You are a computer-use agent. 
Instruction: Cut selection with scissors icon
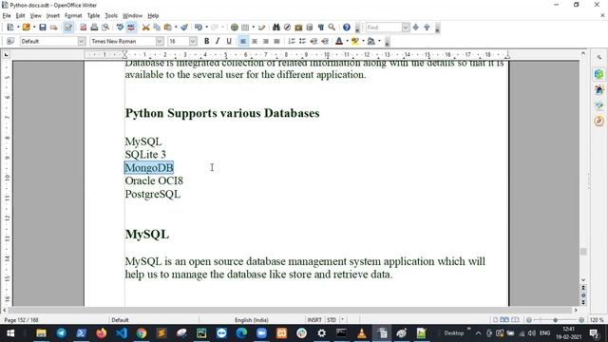pyautogui.click(x=145, y=28)
